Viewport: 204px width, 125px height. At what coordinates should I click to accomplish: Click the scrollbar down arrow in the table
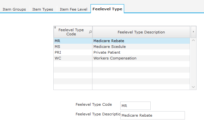pyautogui.click(x=193, y=87)
